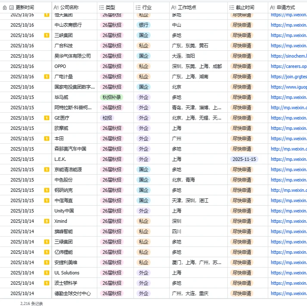Click the 尽快申请 tag in the 欧摩威 row
Image resolution: width=307 pixels, height=308 pixels.
[242, 128]
